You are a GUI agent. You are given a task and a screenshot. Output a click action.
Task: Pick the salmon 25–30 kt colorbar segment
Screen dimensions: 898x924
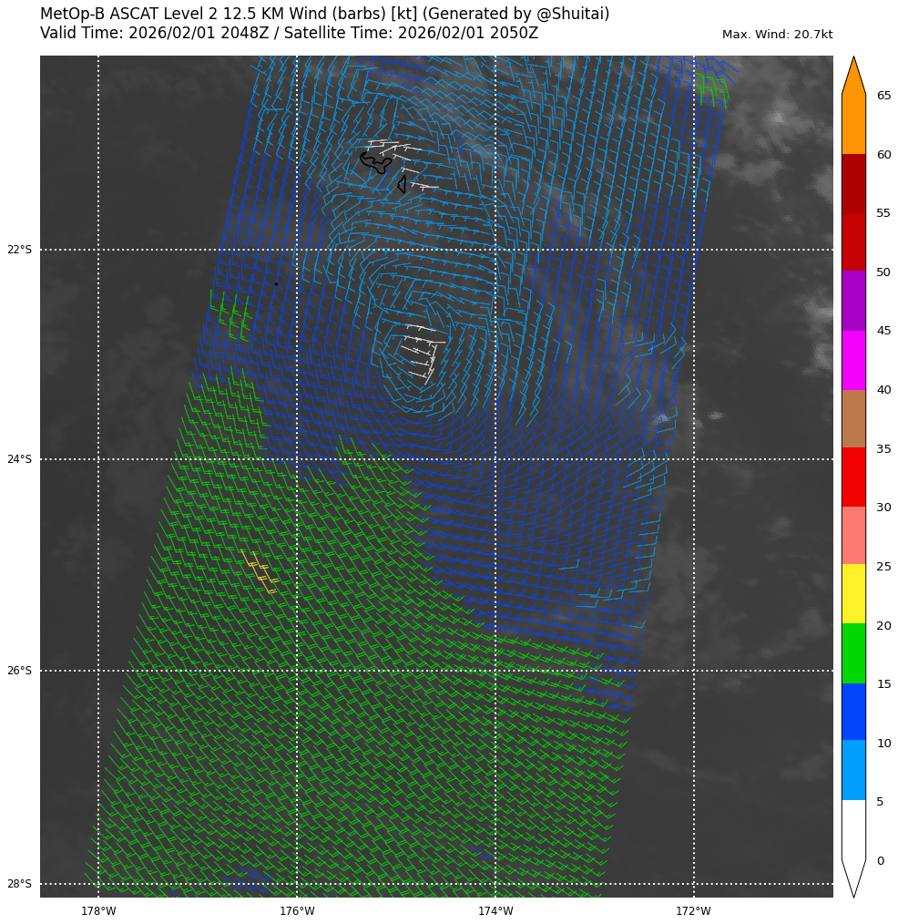[x=853, y=536]
